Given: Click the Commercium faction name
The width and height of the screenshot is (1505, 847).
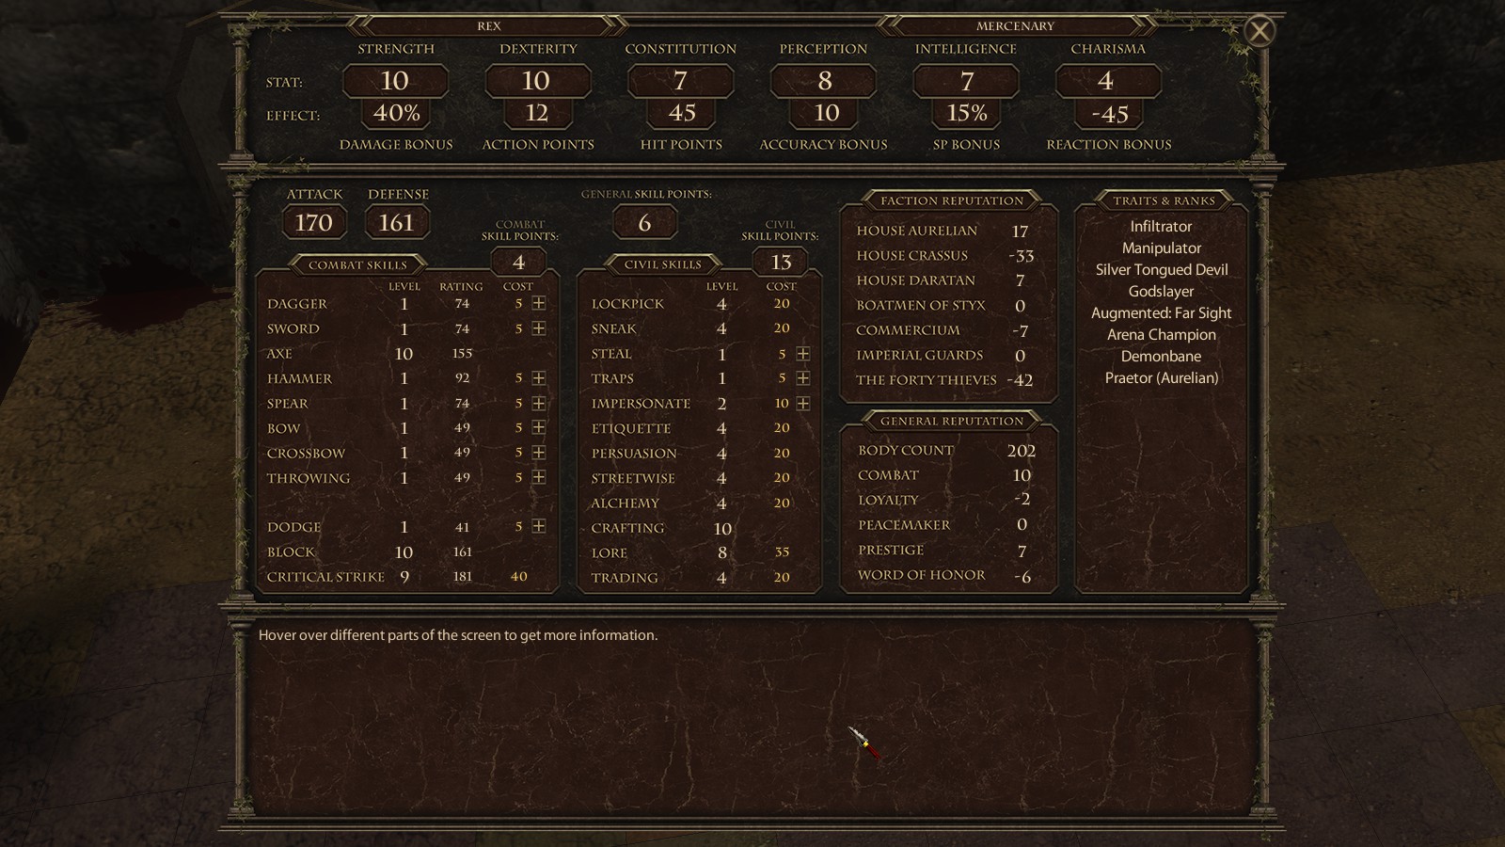Looking at the screenshot, I should [x=909, y=330].
